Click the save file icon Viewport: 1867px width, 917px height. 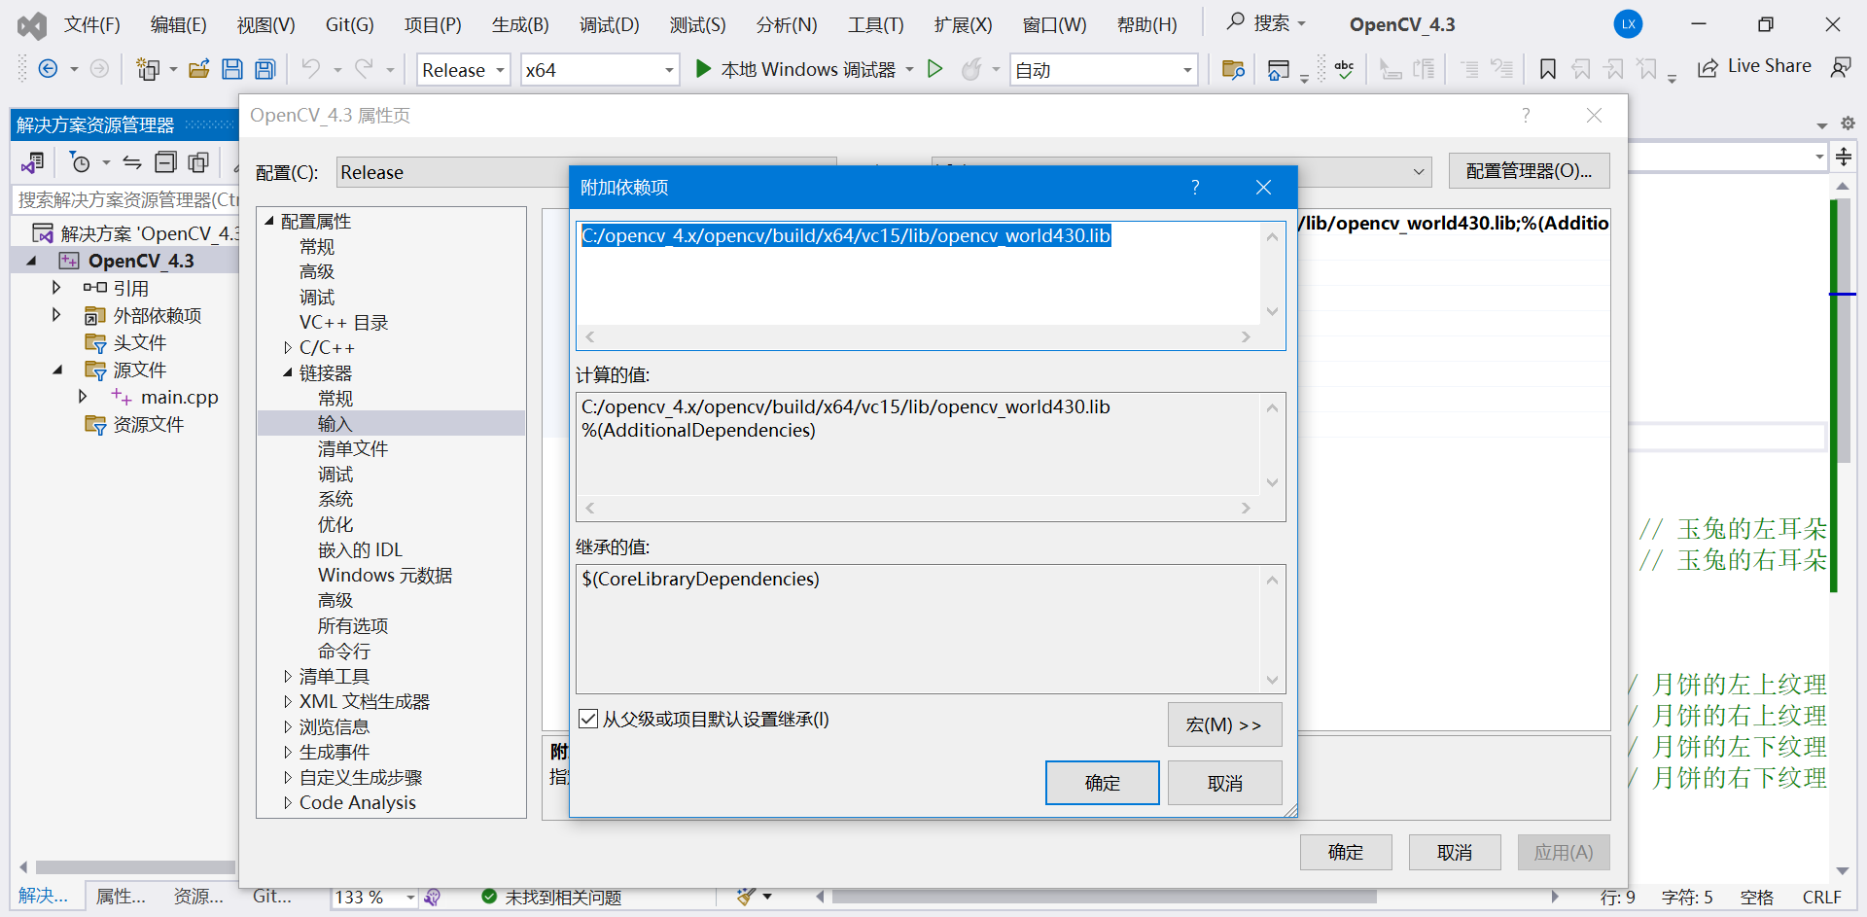pyautogui.click(x=232, y=69)
